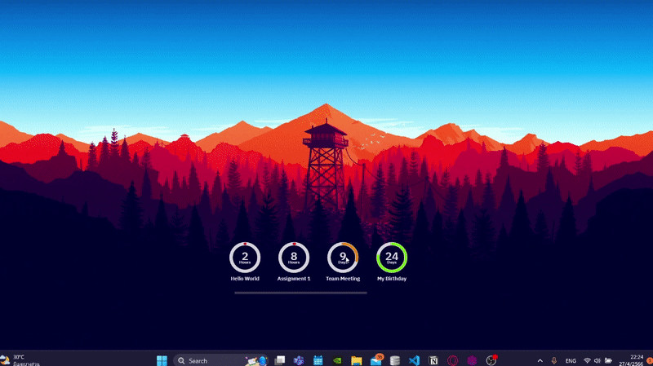
Task: Open the taskbar app with the red dot badge
Action: click(491, 359)
